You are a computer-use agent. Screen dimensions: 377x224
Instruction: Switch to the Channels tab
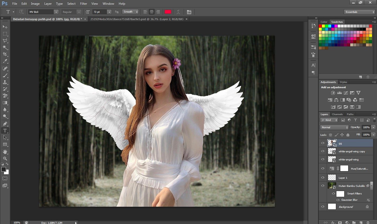coord(337,114)
